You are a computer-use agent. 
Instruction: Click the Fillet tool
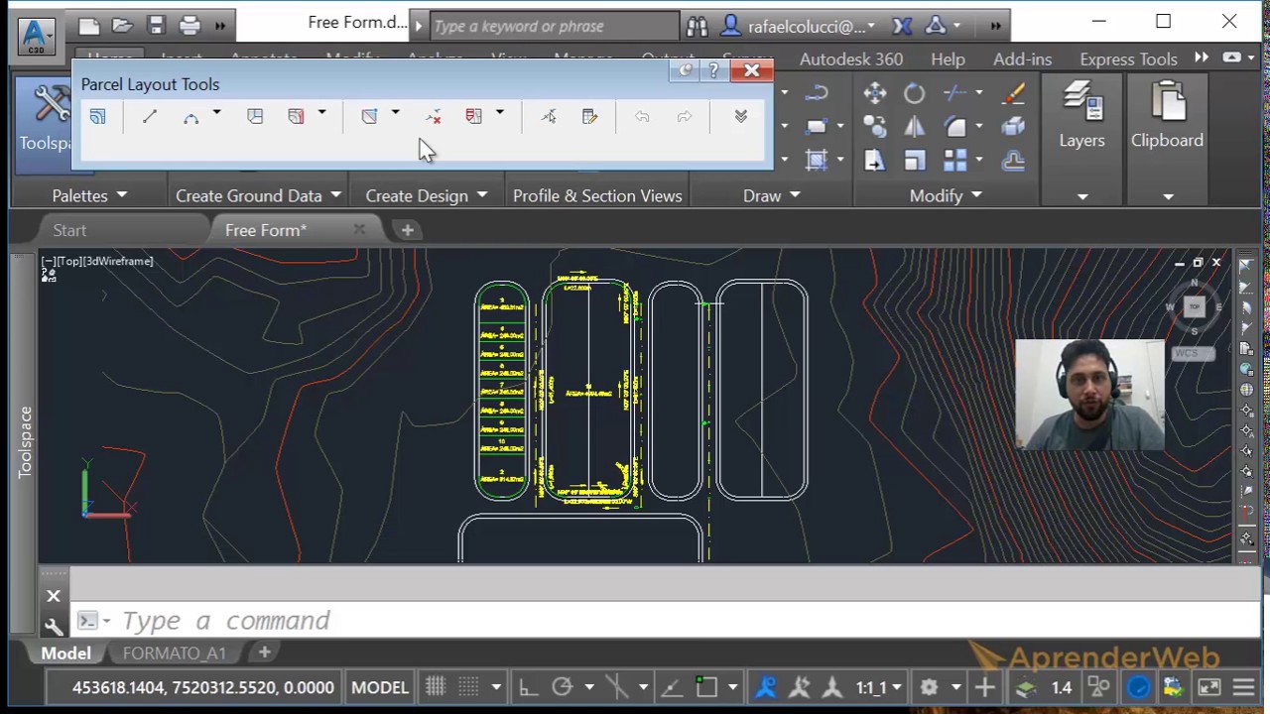[x=955, y=127]
